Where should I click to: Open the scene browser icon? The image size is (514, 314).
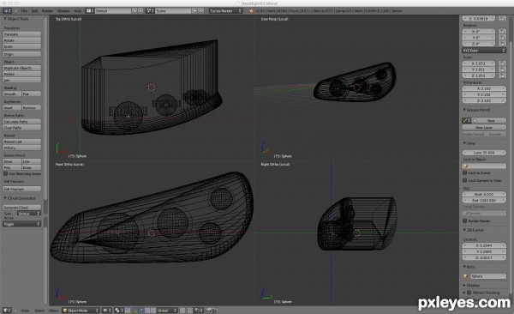pyautogui.click(x=150, y=11)
